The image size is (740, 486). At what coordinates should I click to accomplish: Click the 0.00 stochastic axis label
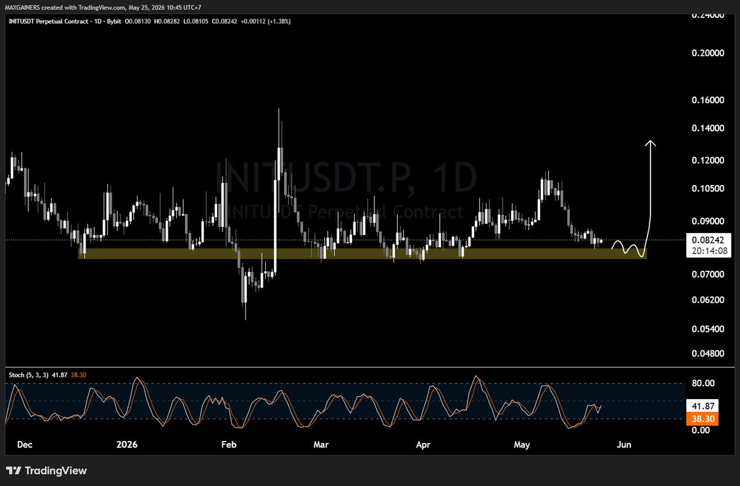tap(700, 429)
